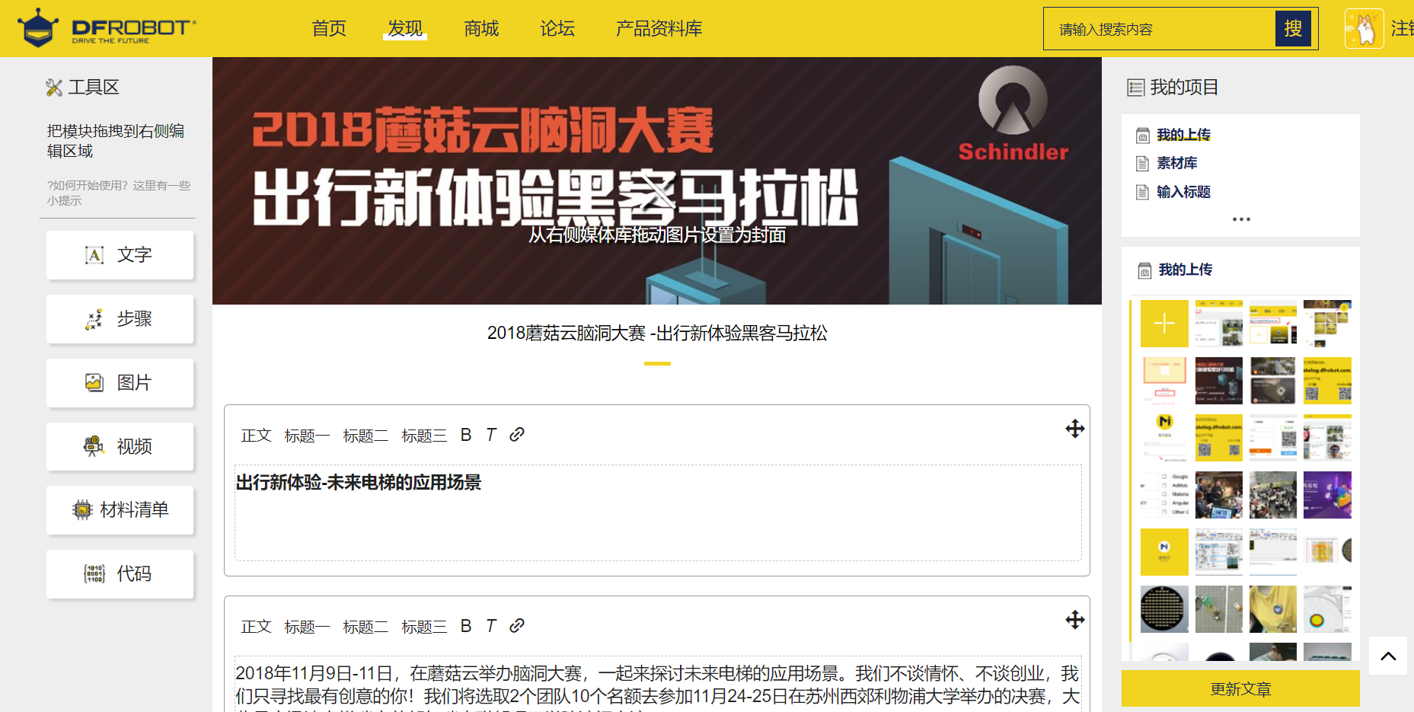Apply 正文 style in the 2018年11月9日 block
Viewport: 1414px width, 712px height.
tap(256, 627)
